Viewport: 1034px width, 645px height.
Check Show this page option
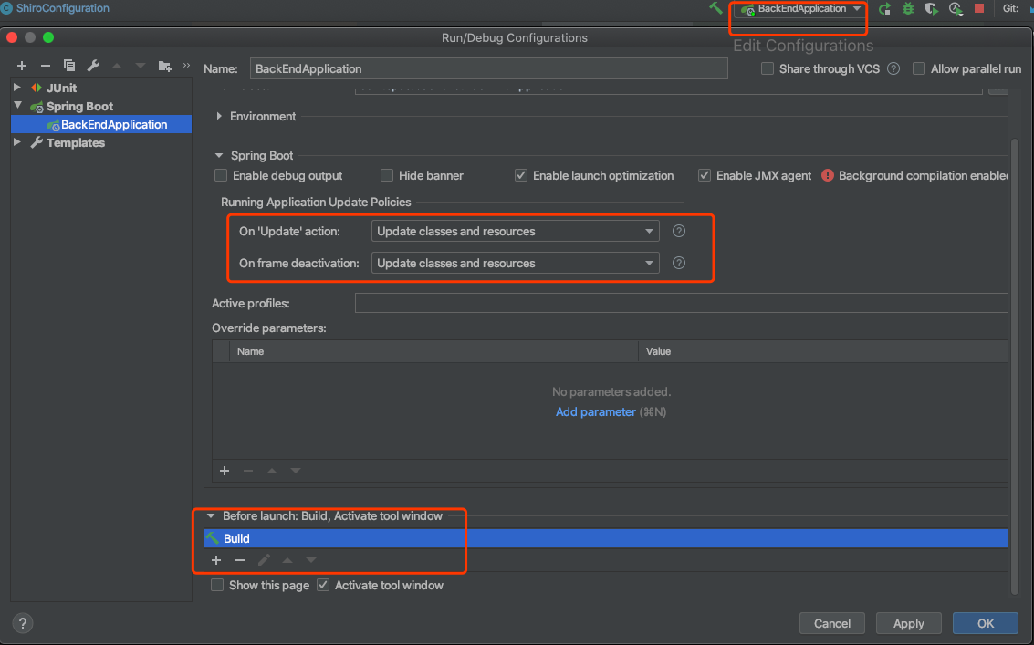pos(217,585)
